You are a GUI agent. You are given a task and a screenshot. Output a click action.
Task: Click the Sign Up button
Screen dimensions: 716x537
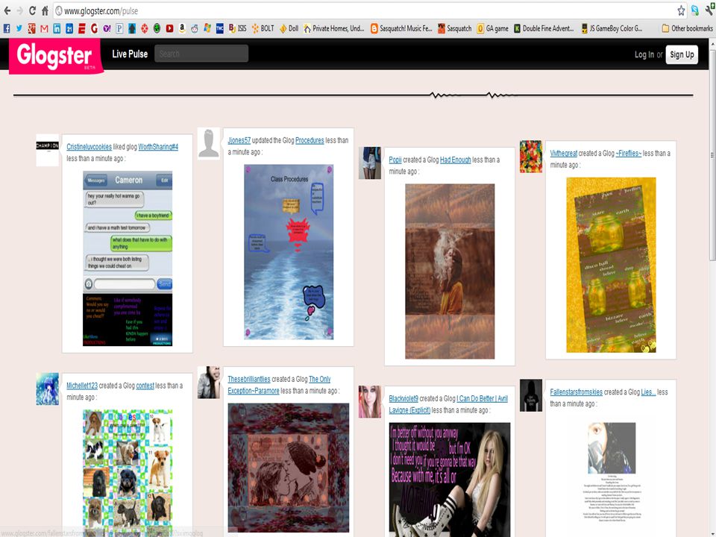[x=682, y=54]
